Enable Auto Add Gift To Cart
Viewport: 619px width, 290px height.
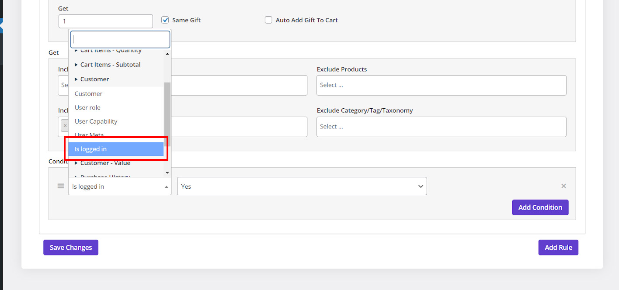pos(268,20)
